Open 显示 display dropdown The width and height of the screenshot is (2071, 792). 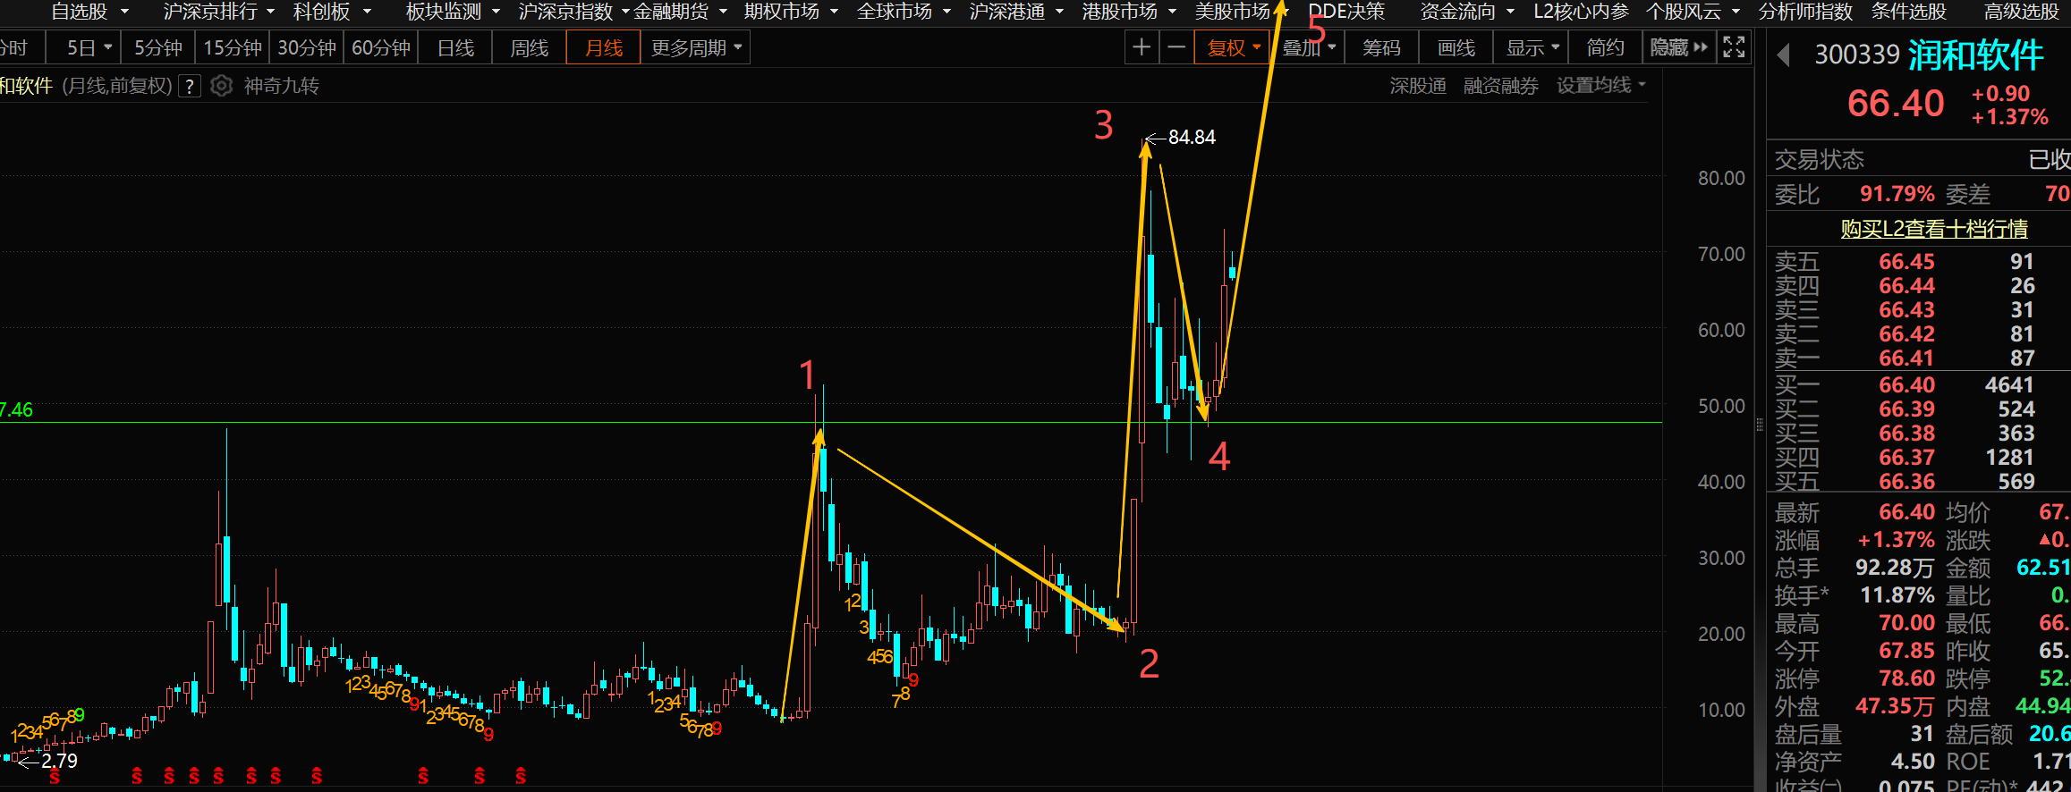point(1532,47)
